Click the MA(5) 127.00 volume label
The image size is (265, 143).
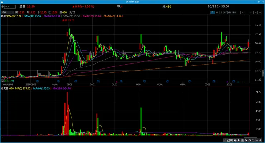(x=23, y=88)
